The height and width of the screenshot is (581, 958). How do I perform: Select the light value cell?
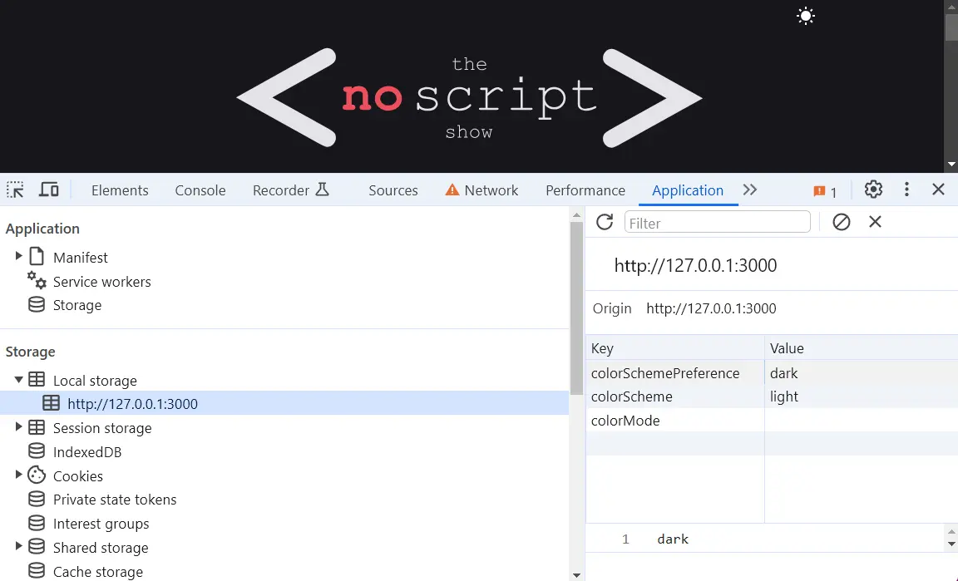tap(861, 396)
